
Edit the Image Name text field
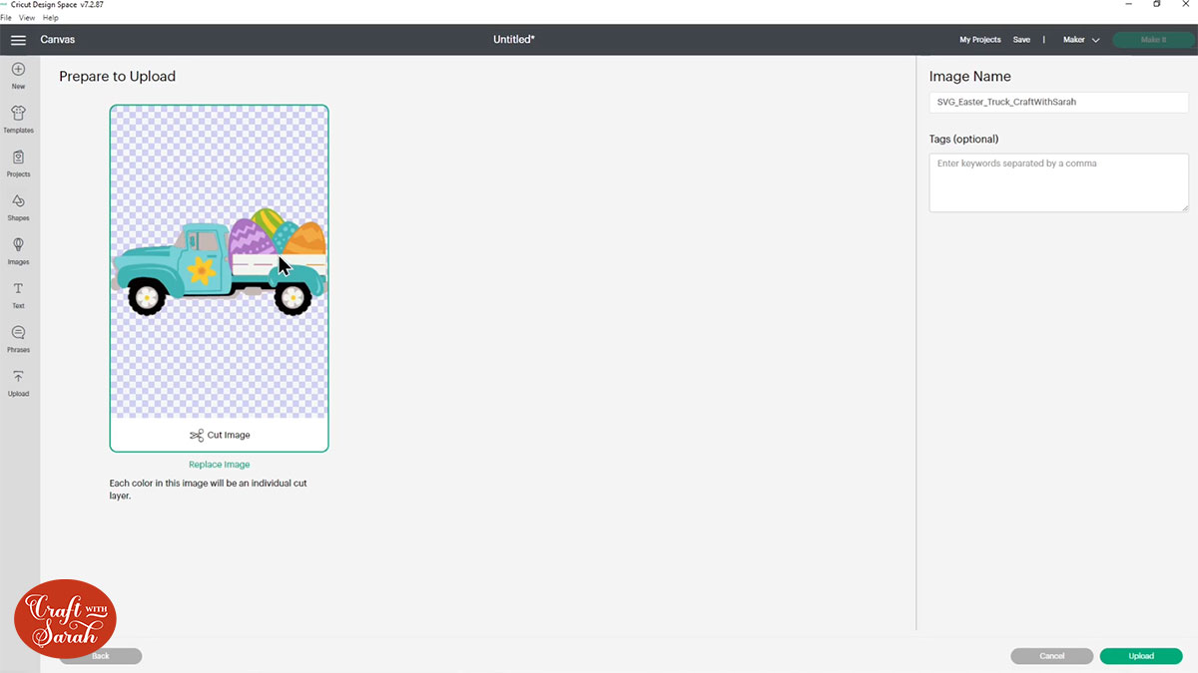1058,102
